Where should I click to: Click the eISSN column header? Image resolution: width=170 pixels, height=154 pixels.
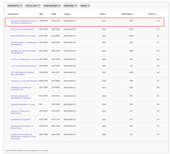[54, 14]
